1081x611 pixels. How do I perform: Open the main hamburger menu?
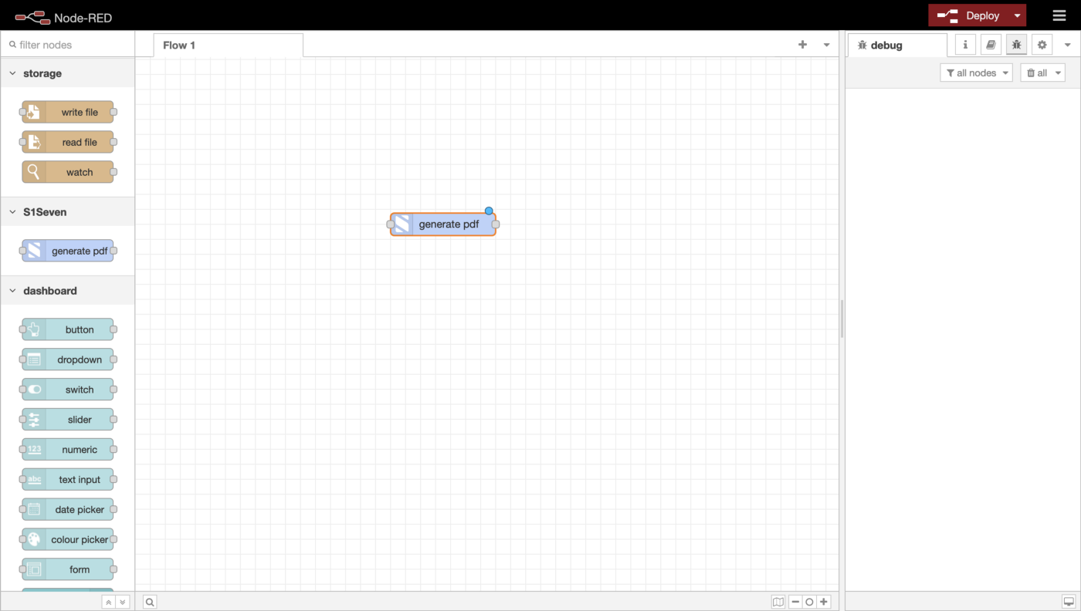1059,15
